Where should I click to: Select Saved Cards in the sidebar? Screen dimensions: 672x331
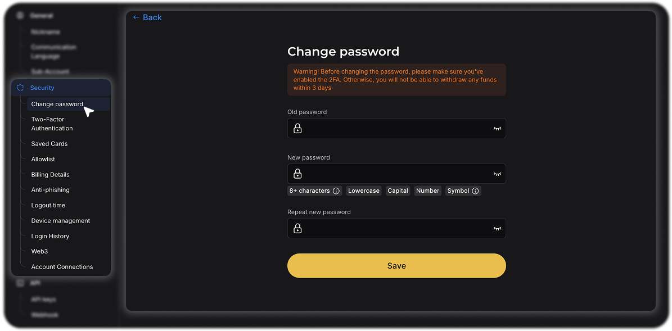click(x=49, y=144)
